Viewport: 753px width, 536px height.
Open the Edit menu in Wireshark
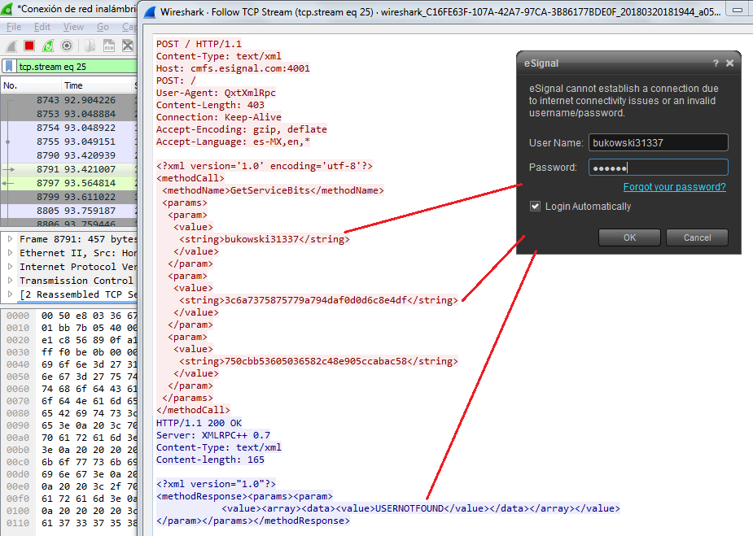pyautogui.click(x=42, y=27)
